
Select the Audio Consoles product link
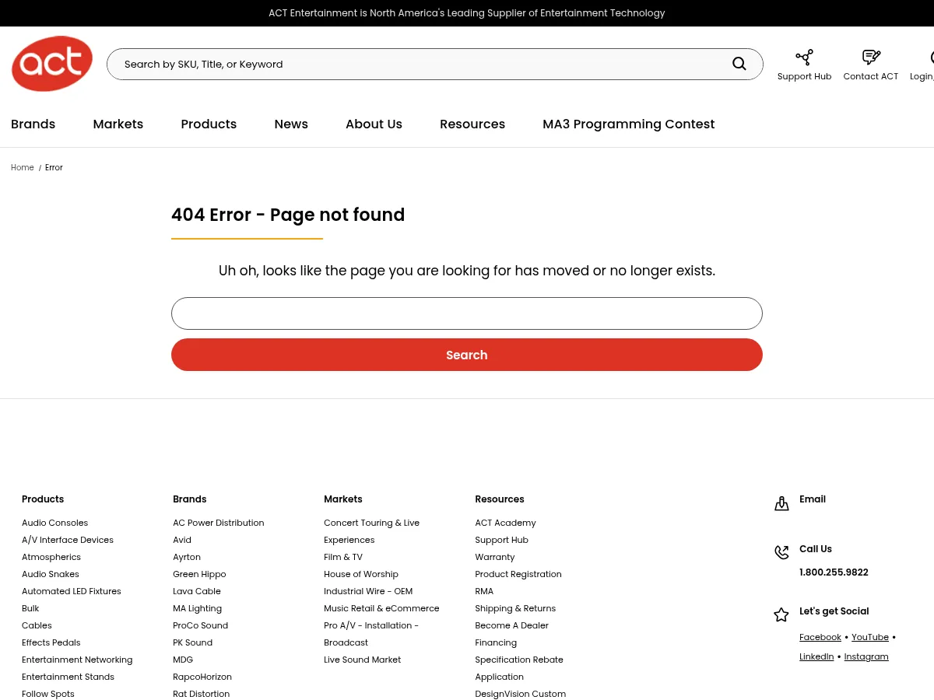(x=54, y=523)
